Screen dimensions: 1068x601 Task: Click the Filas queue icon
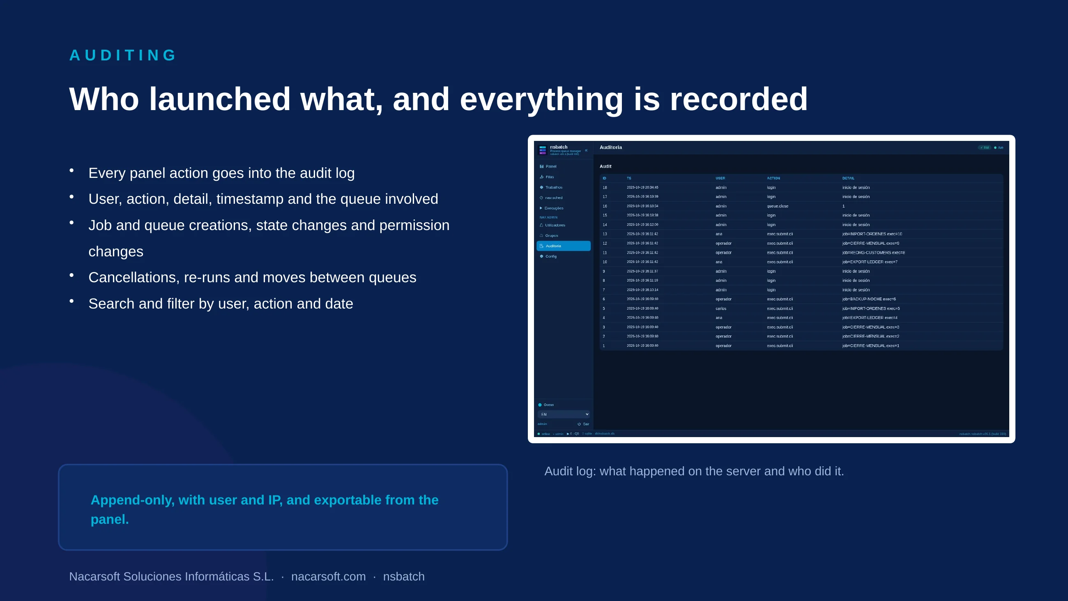(x=541, y=177)
